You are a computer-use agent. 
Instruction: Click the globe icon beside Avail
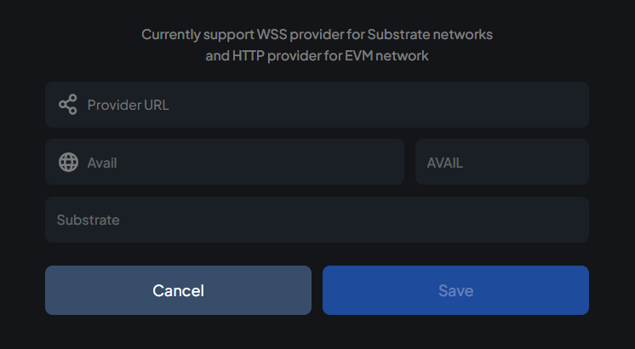point(69,162)
